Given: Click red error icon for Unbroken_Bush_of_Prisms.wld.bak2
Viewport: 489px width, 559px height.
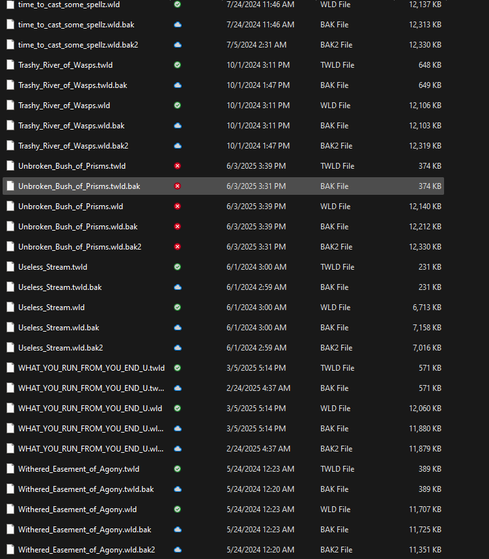Looking at the screenshot, I should 178,247.
